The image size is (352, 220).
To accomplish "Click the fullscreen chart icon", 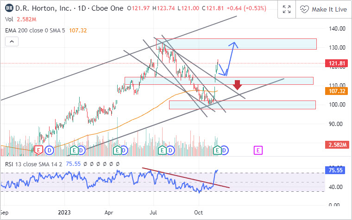I will click(287, 9).
